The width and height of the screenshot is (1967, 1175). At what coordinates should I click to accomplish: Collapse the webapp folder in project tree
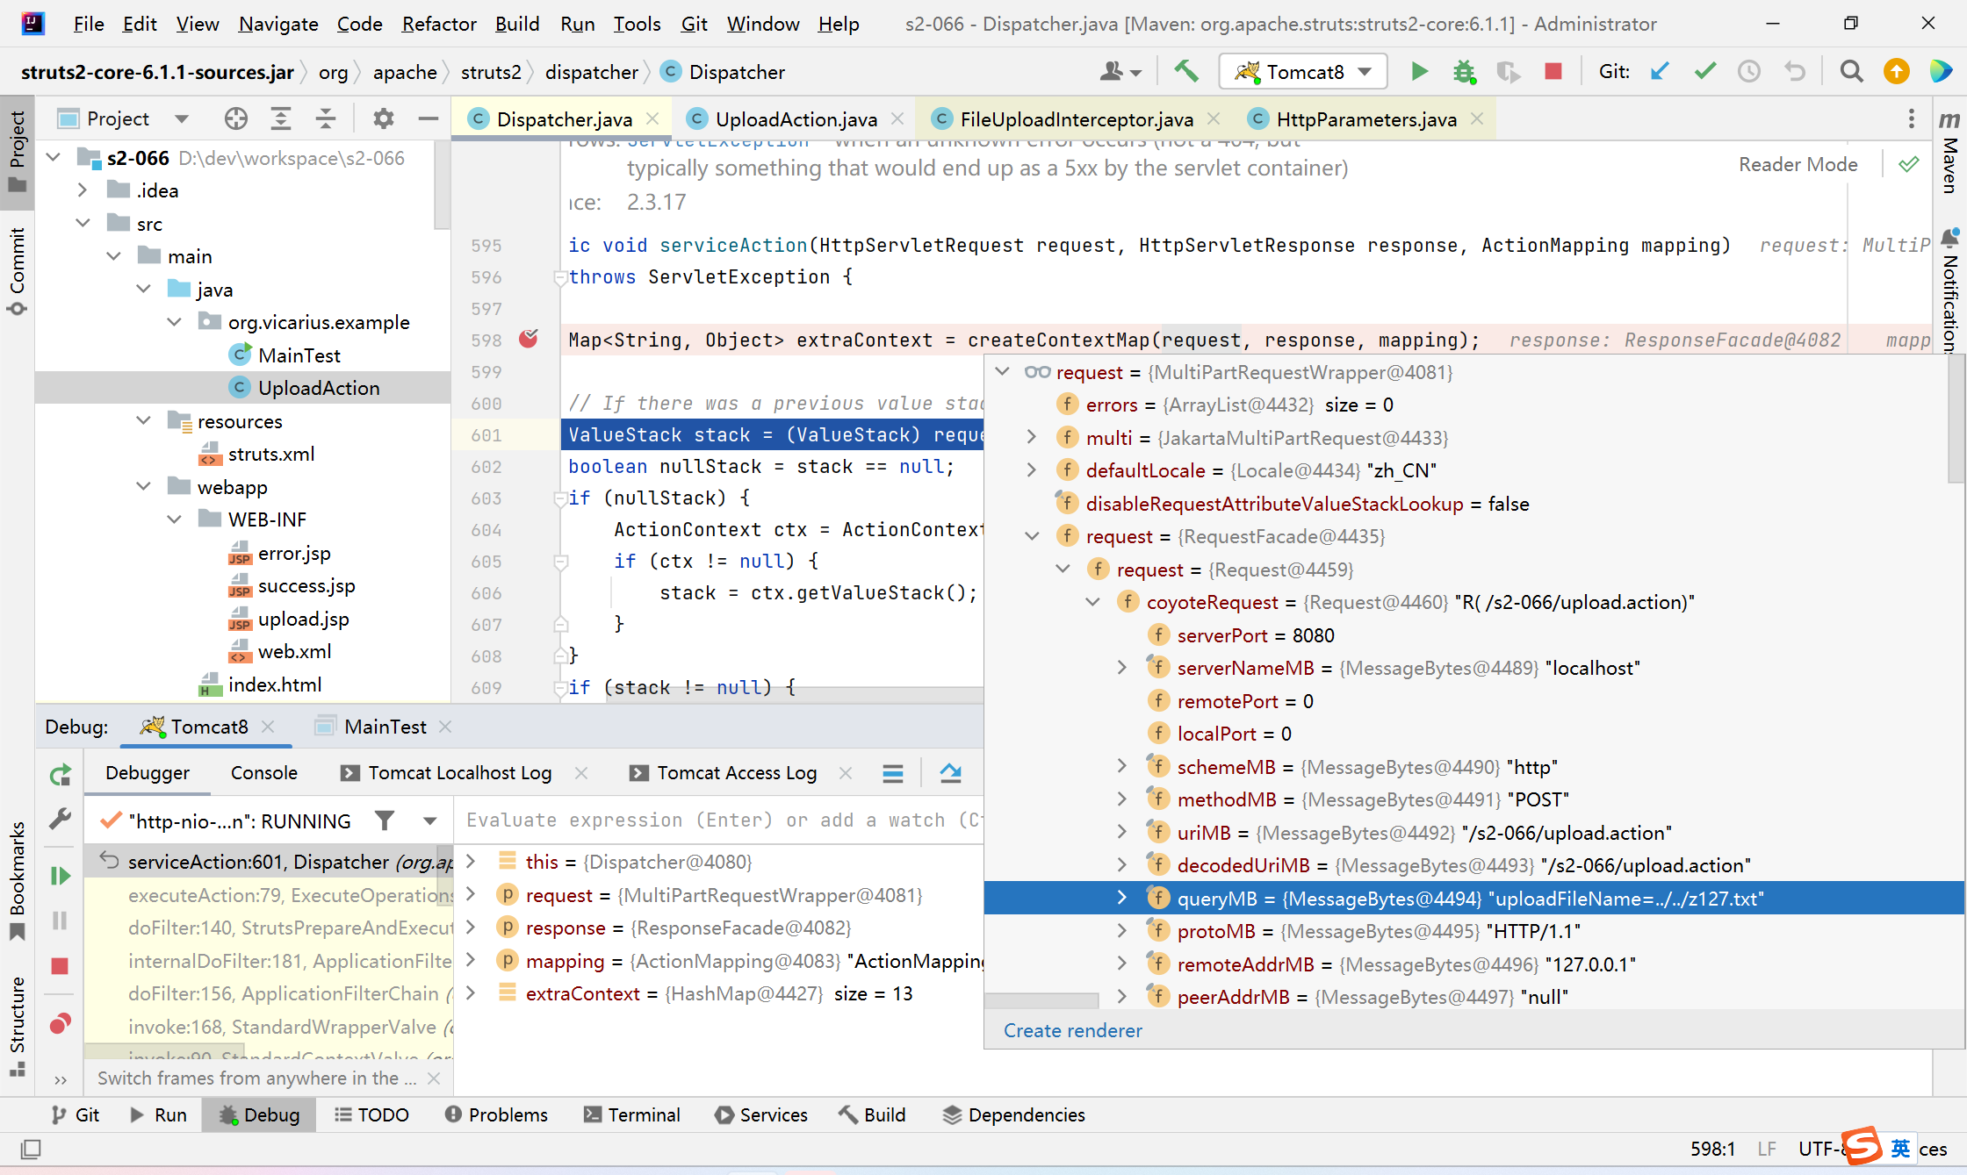143,486
